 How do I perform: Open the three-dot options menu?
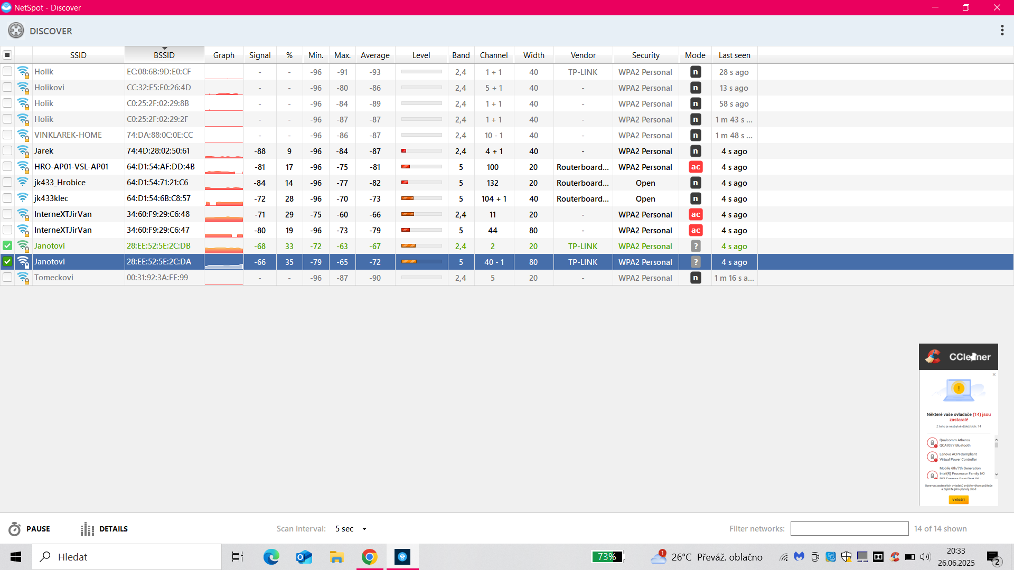point(1002,31)
